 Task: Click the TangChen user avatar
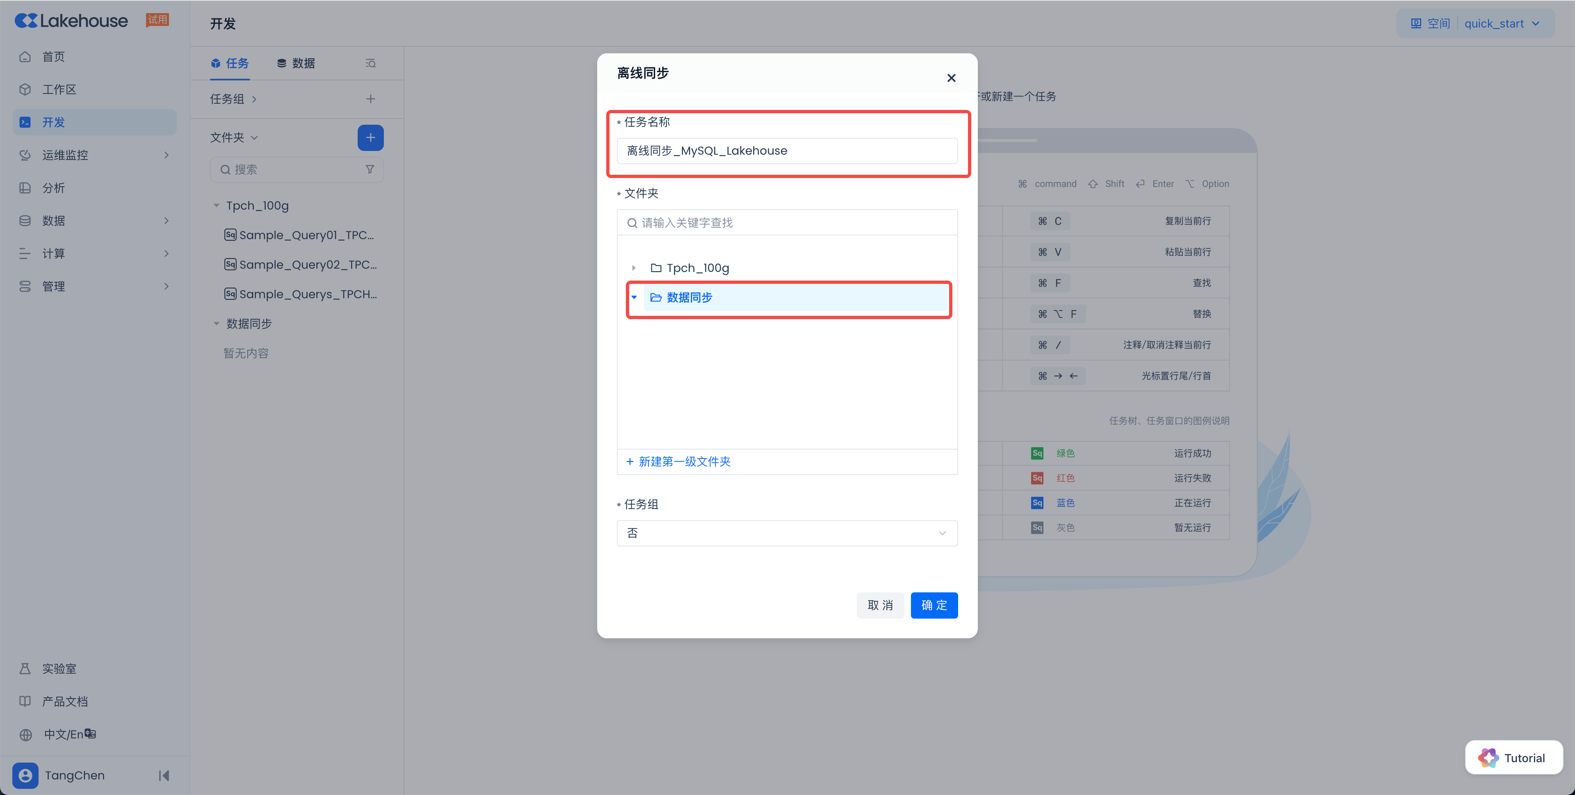point(25,775)
